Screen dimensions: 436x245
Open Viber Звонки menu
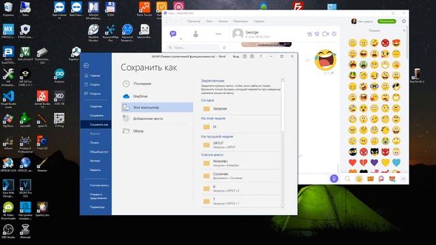[x=223, y=21]
